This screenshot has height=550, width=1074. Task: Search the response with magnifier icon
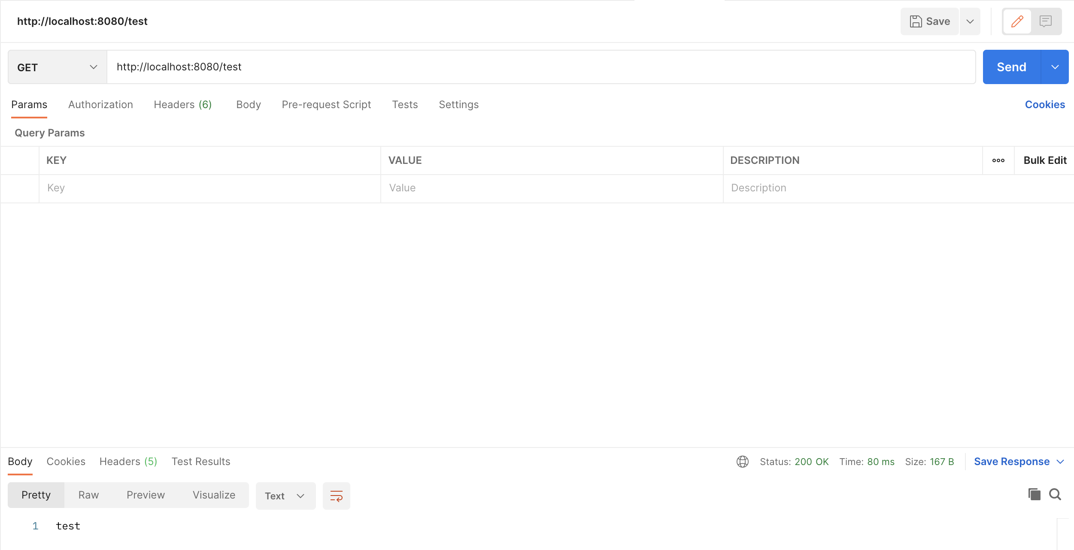1055,494
